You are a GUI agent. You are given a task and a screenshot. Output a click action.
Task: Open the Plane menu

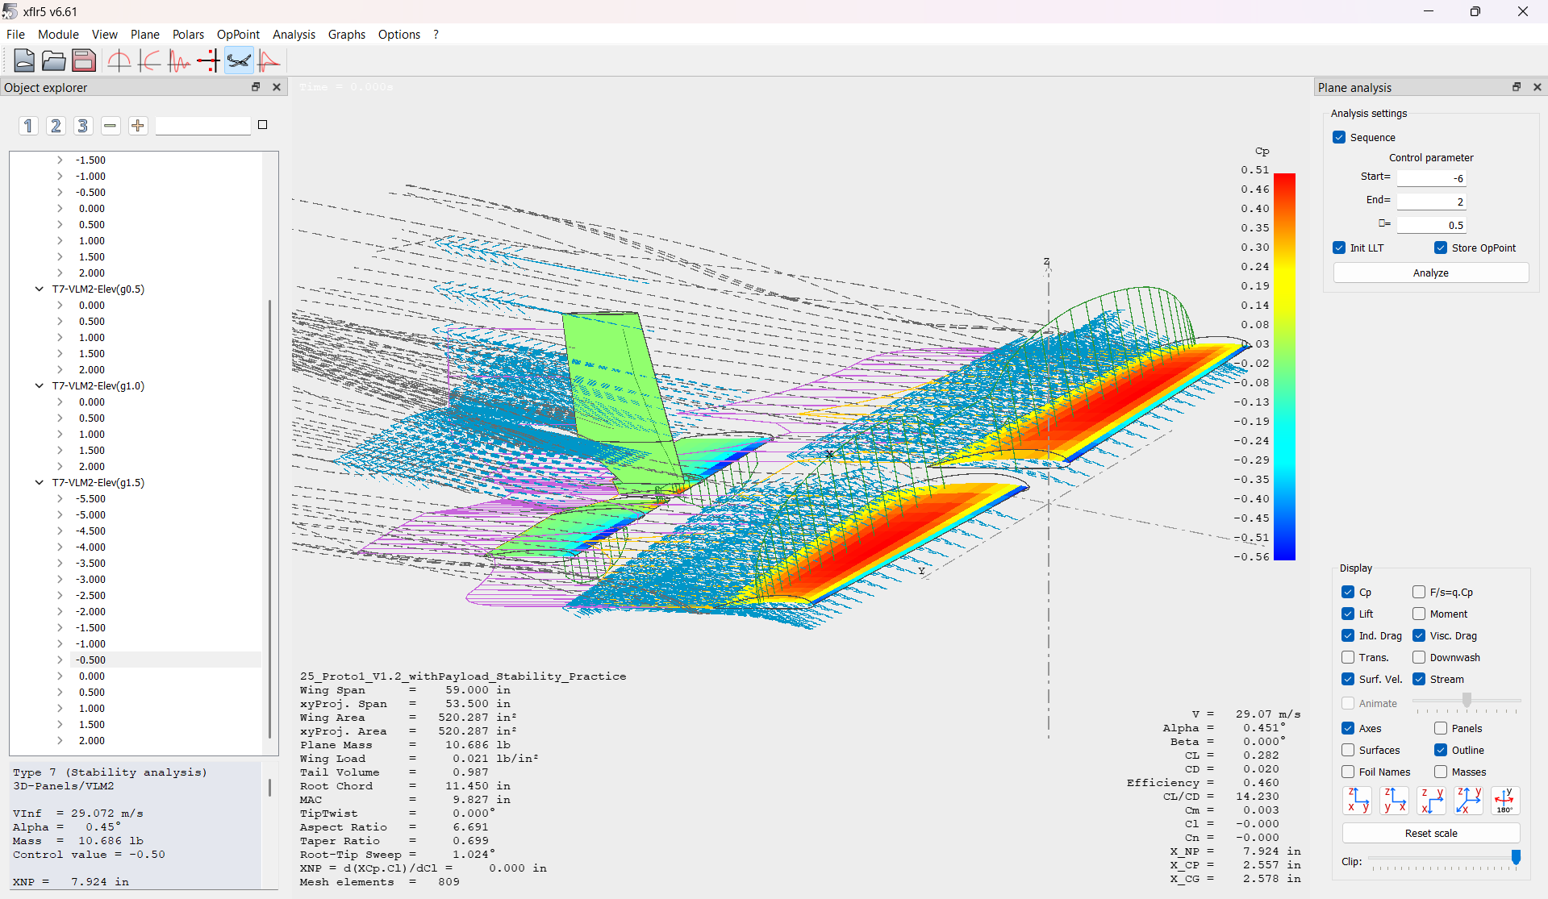[x=145, y=34]
